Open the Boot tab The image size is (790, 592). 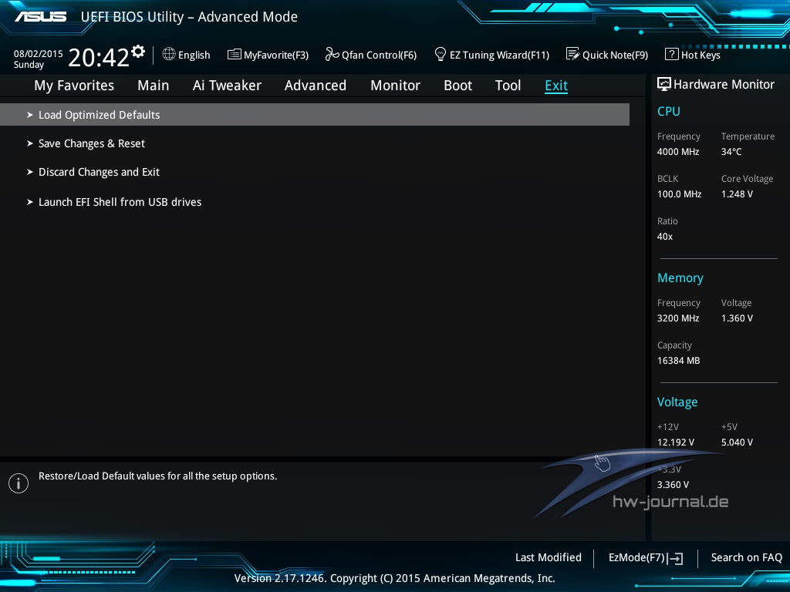tap(458, 86)
